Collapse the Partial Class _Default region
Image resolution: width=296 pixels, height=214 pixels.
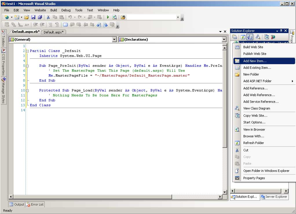tap(28, 51)
